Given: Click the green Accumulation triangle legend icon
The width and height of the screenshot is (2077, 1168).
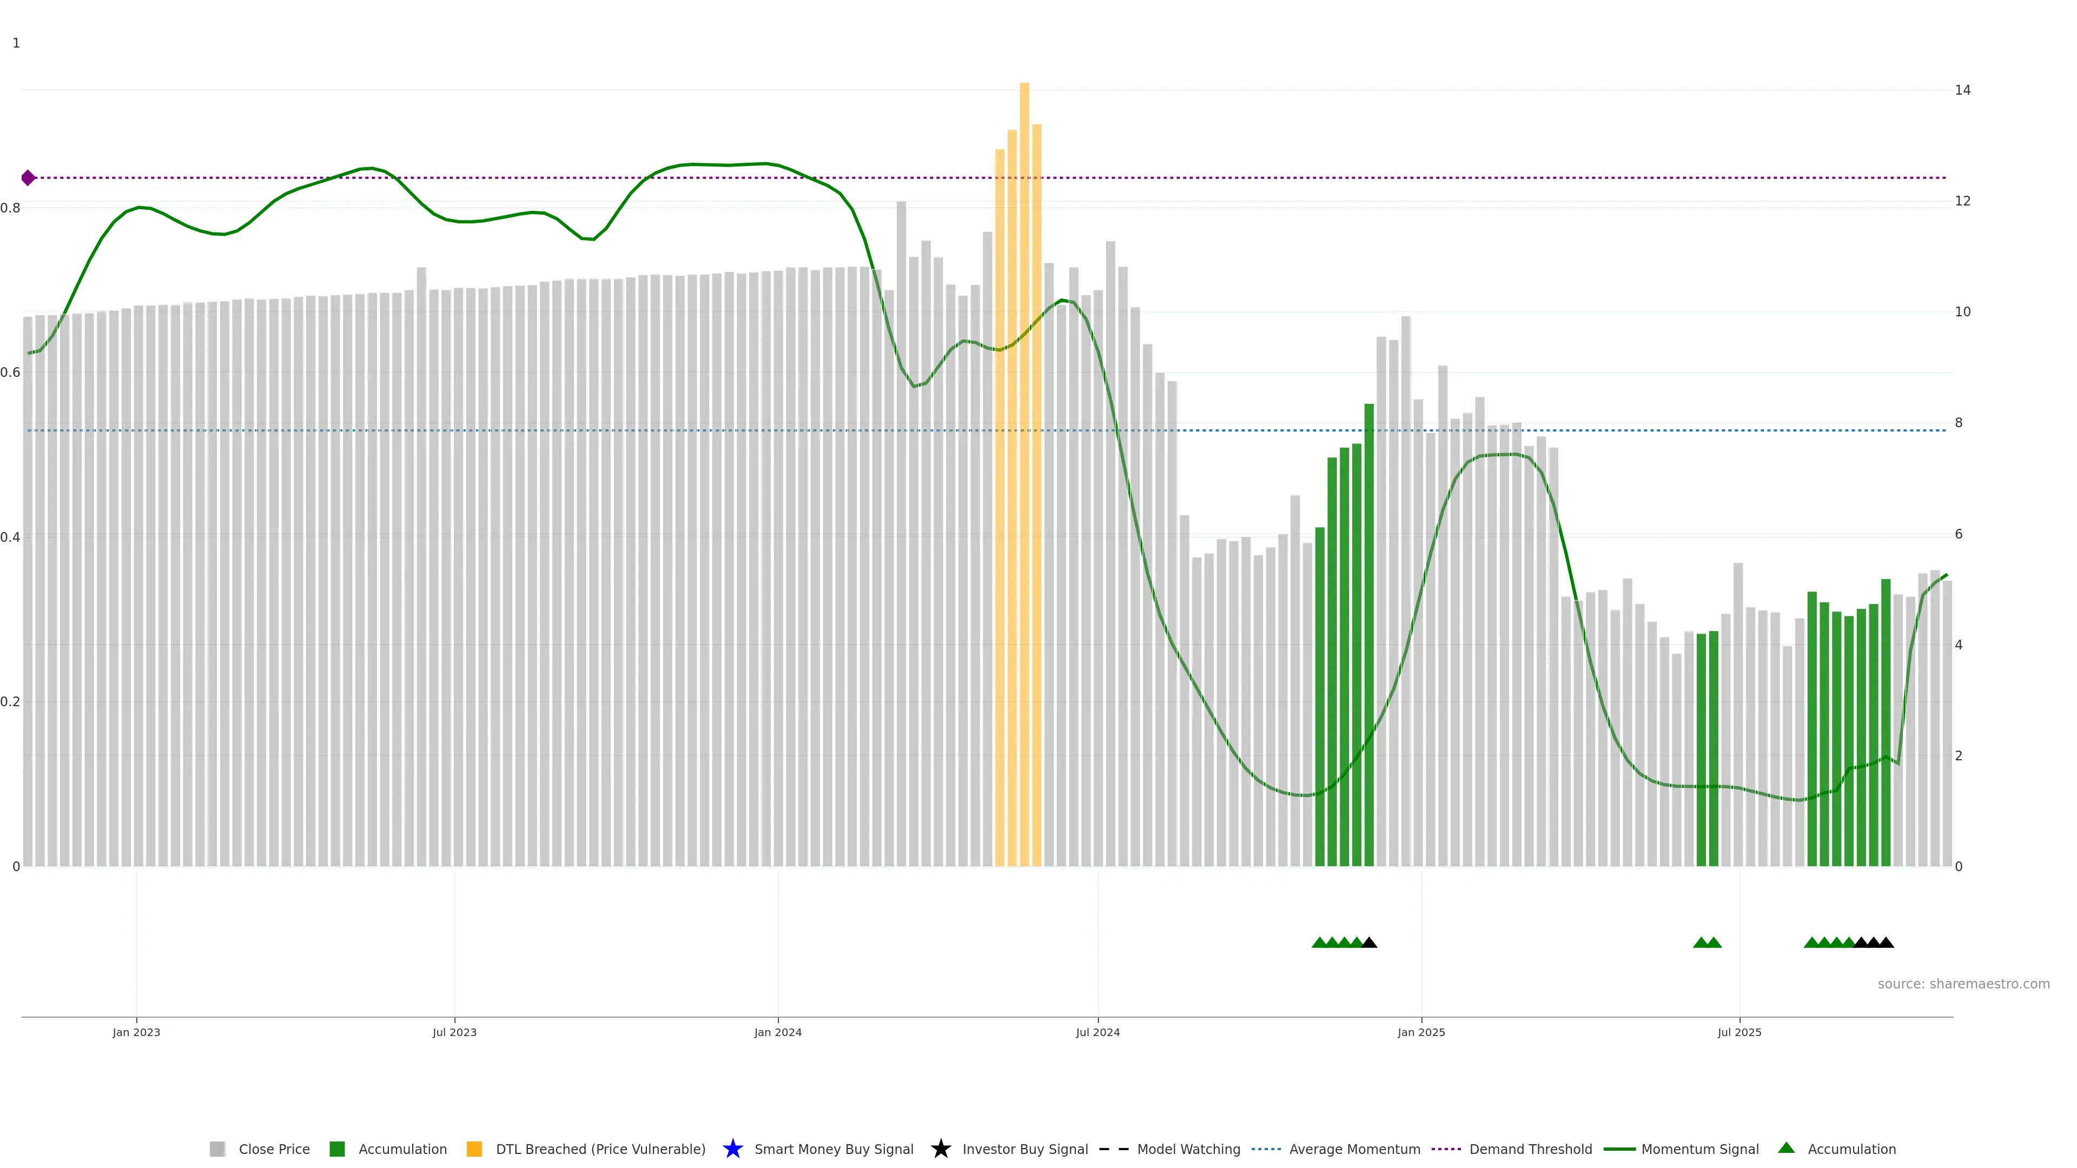Looking at the screenshot, I should point(1786,1148).
